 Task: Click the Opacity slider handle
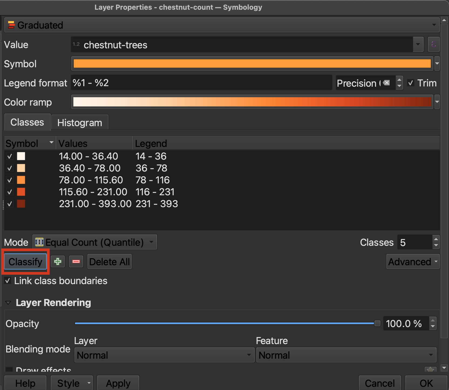377,323
